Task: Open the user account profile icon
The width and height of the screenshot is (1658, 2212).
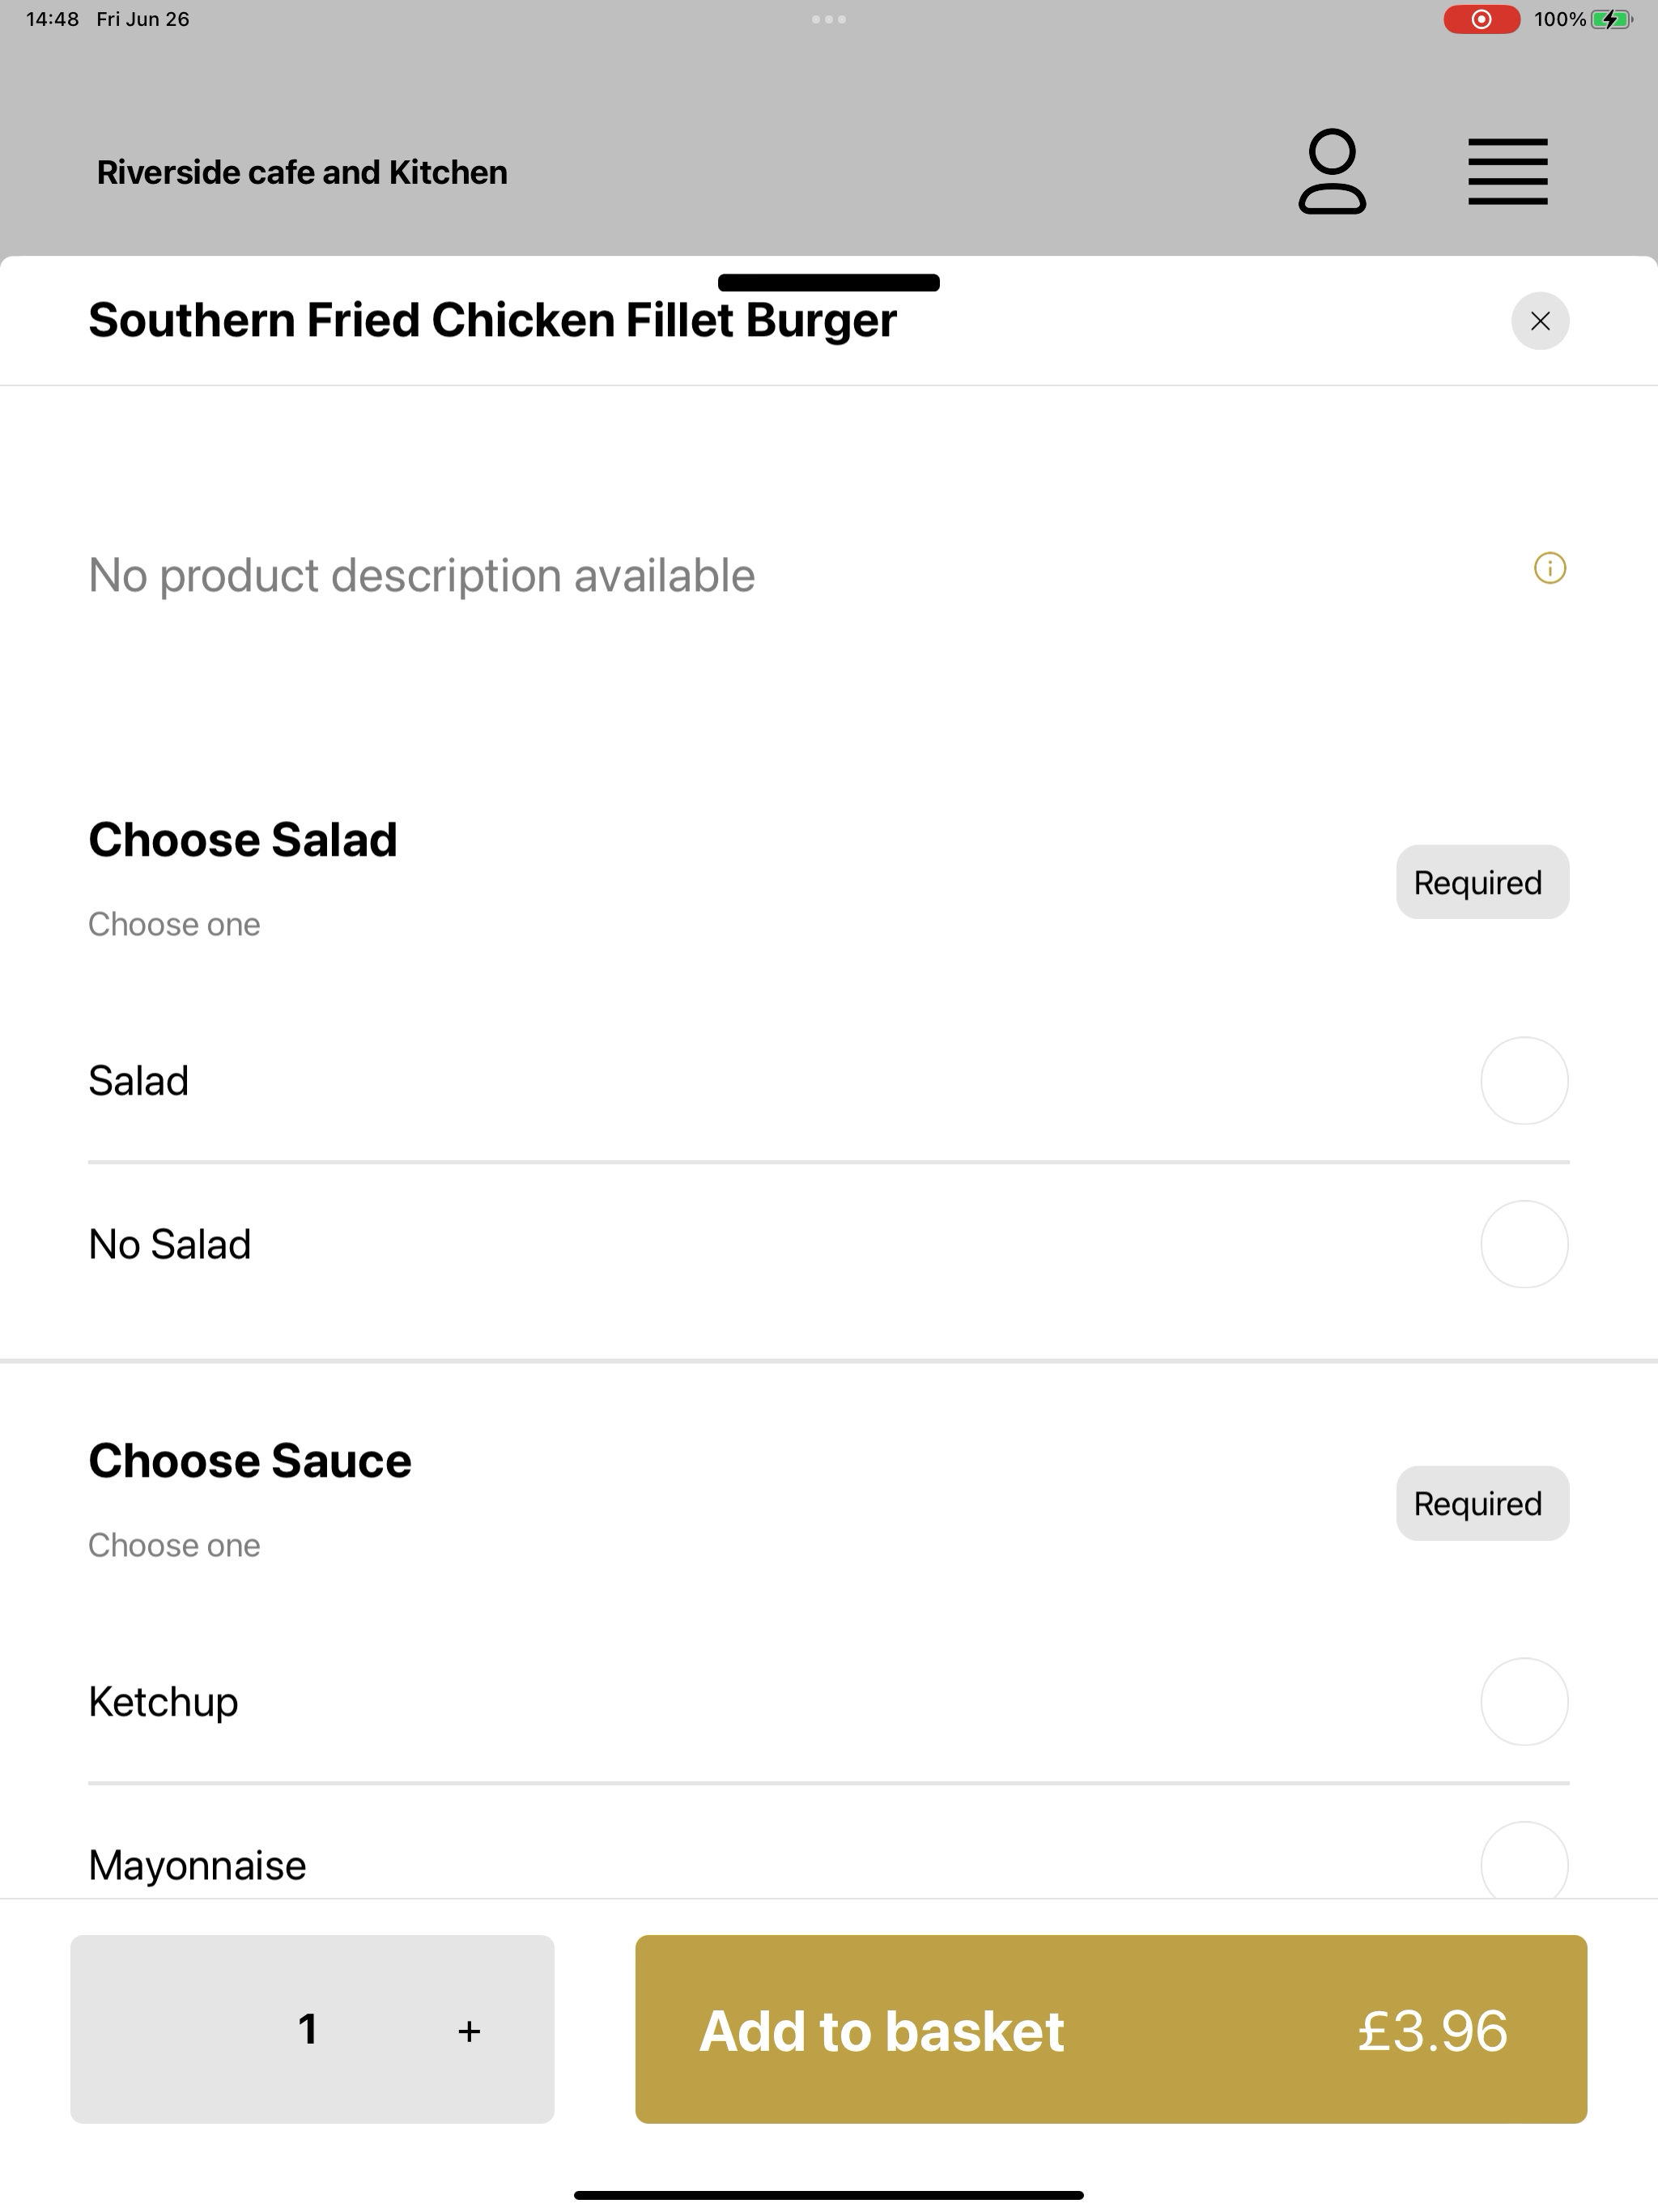Action: 1332,171
